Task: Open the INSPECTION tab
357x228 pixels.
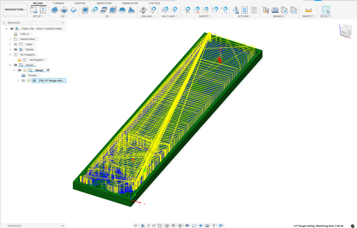Action: (x=104, y=3)
